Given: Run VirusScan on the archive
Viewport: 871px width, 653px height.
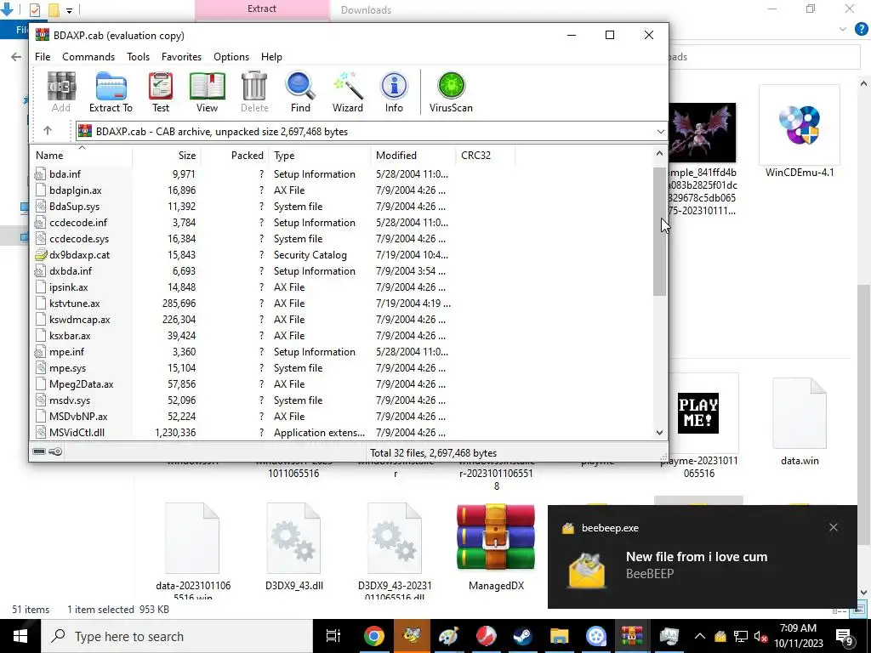Looking at the screenshot, I should (x=451, y=93).
